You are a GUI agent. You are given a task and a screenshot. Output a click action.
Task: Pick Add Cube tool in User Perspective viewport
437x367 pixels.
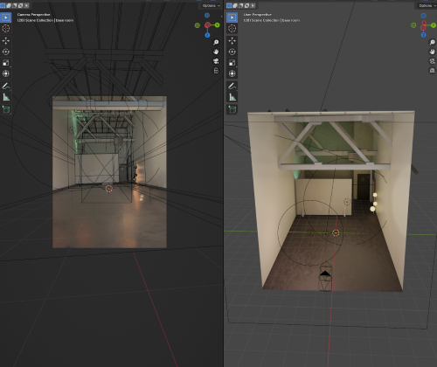point(232,109)
